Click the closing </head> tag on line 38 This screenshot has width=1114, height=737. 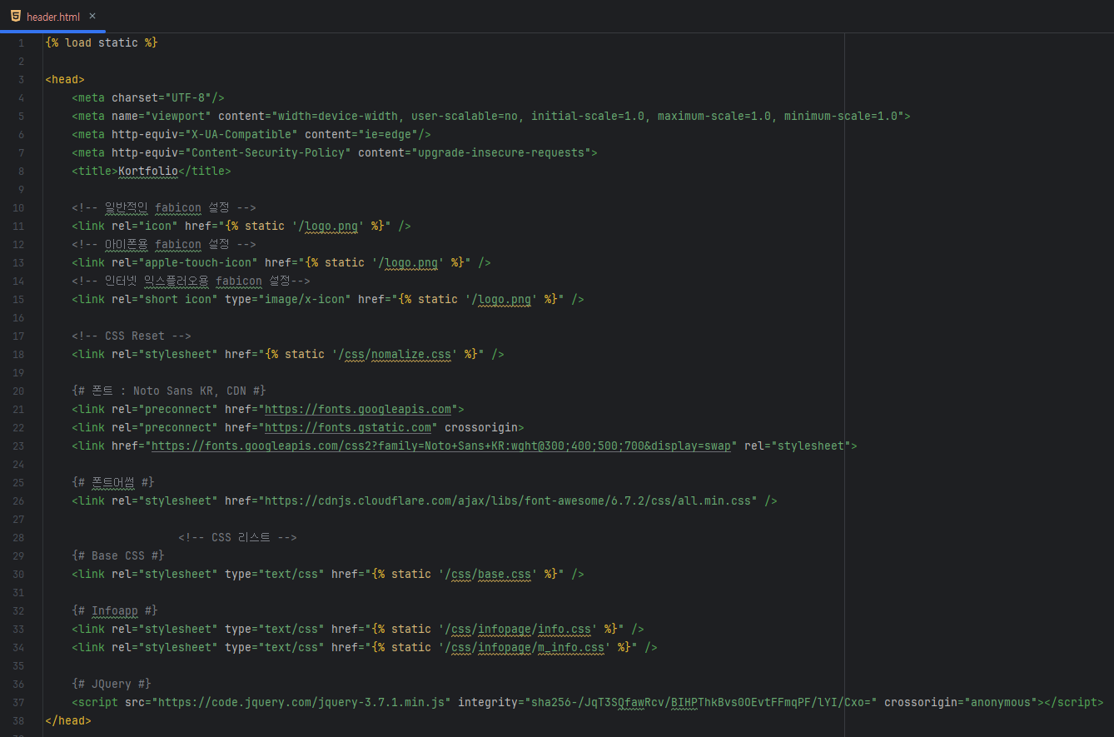point(68,720)
